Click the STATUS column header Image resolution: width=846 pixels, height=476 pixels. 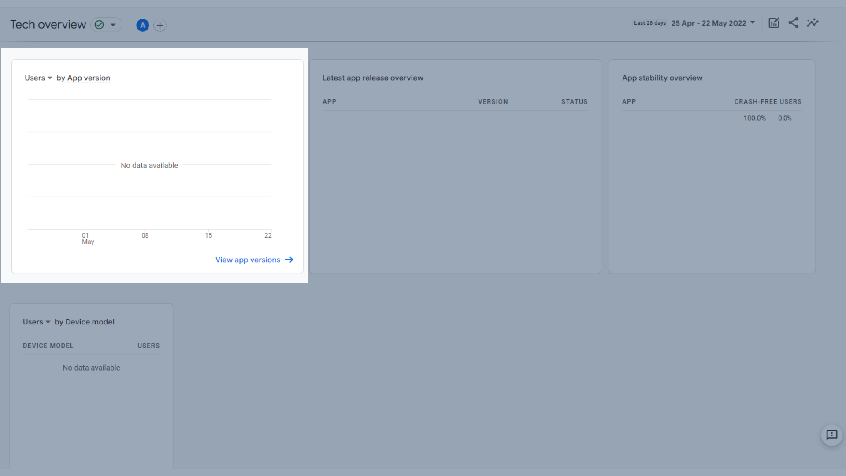click(x=574, y=102)
